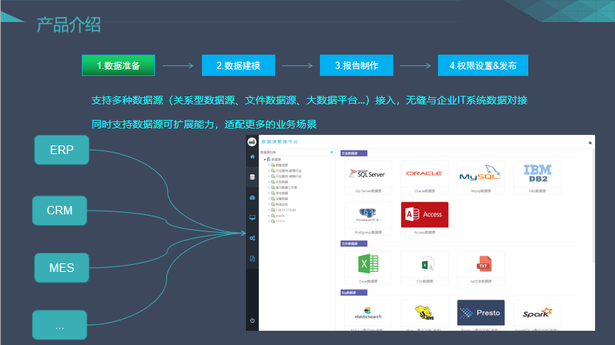The height and width of the screenshot is (345, 615).
Task: Click the CRM system box
Action: point(60,211)
